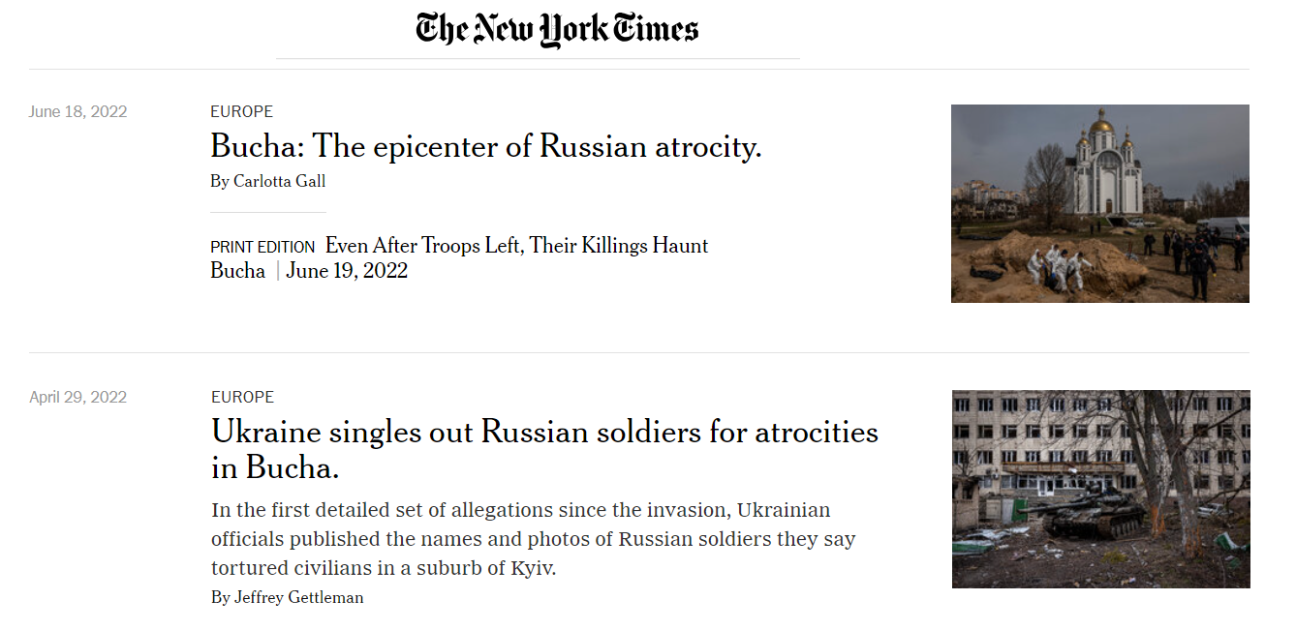Image resolution: width=1296 pixels, height=630 pixels.
Task: Click the separator line between the two articles
Action: (x=639, y=352)
